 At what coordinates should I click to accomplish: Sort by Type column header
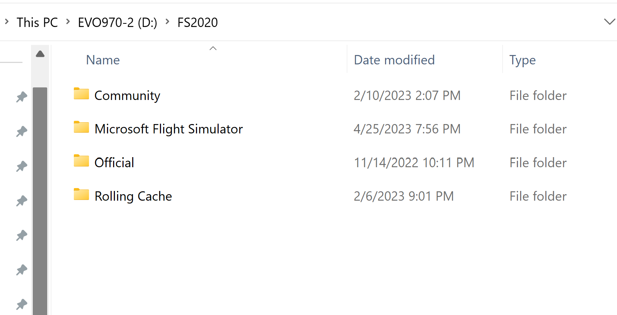point(522,60)
